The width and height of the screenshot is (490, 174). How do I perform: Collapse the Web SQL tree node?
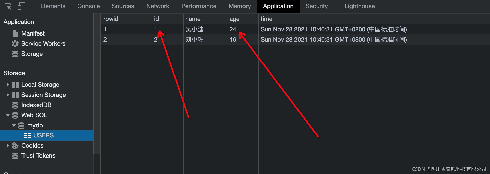tap(8, 115)
